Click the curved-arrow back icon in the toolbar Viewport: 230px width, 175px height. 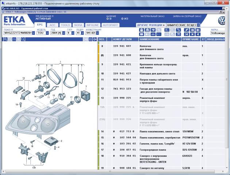(153, 30)
